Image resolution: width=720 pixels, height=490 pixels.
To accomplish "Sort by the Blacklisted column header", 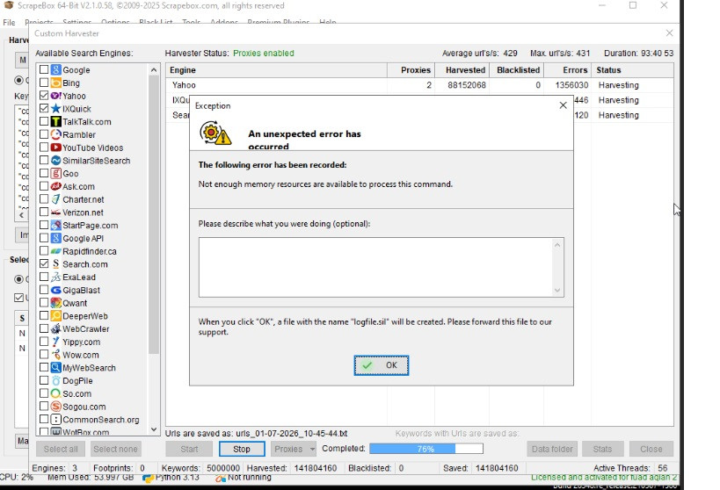I will (516, 70).
